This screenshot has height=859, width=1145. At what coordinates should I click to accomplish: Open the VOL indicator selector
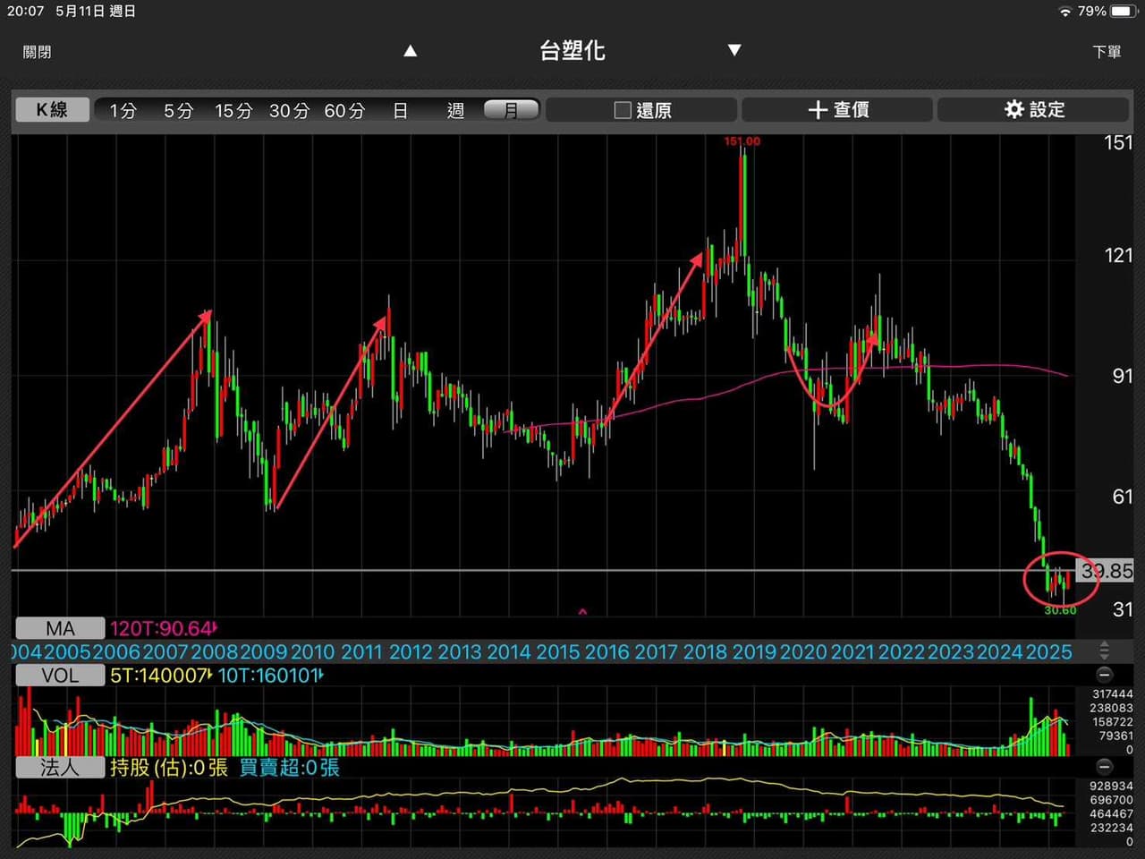(x=60, y=676)
